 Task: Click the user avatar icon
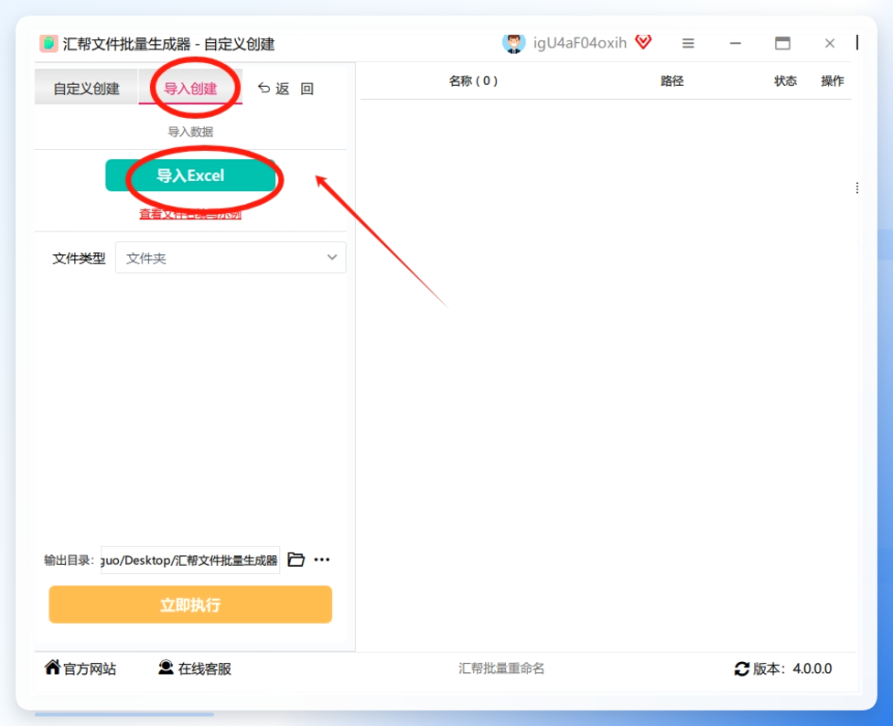pyautogui.click(x=513, y=43)
